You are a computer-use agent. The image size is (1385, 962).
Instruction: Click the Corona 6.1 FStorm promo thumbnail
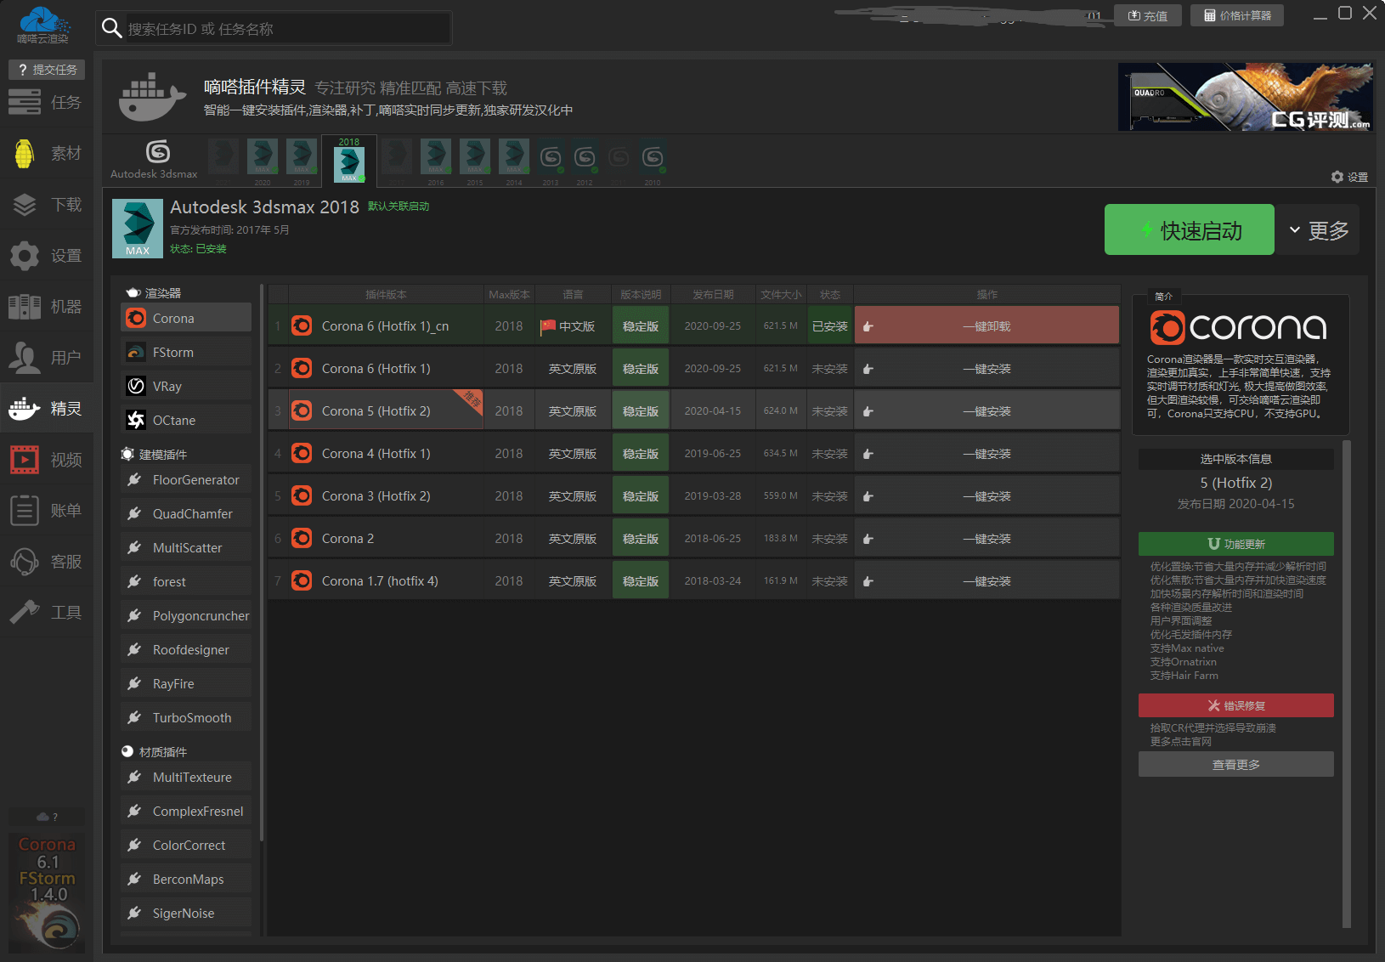click(x=48, y=891)
